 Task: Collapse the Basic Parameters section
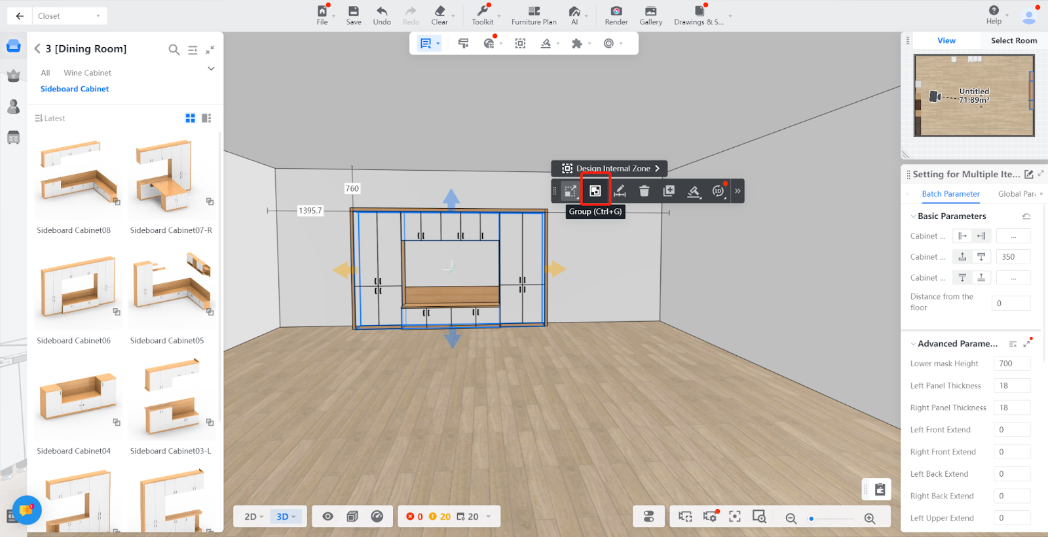pos(913,217)
